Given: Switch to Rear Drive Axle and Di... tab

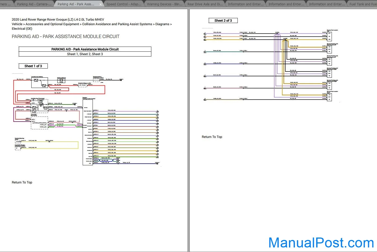Looking at the screenshot, I should 205,4.
